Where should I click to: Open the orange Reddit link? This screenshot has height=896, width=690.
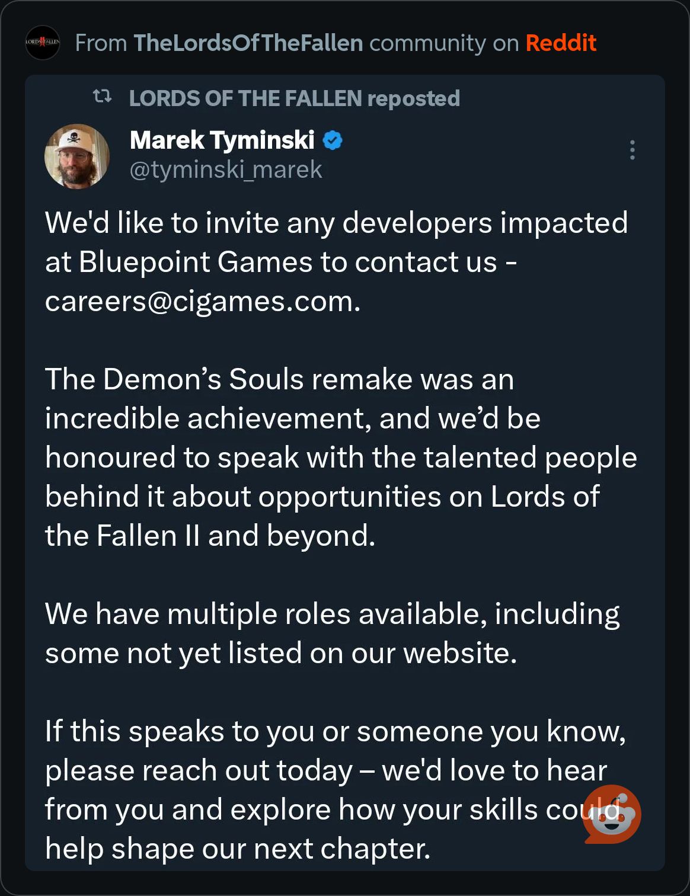coord(560,43)
